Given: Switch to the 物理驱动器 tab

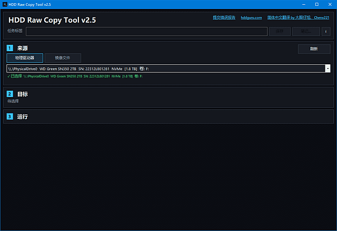Looking at the screenshot, I should click(x=25, y=57).
